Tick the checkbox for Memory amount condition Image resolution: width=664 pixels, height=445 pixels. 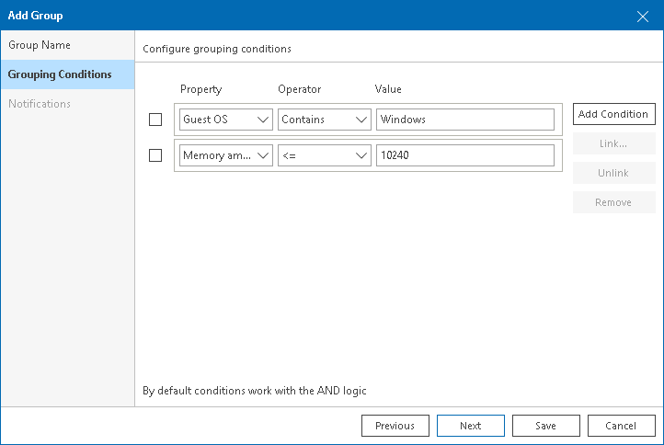(155, 155)
